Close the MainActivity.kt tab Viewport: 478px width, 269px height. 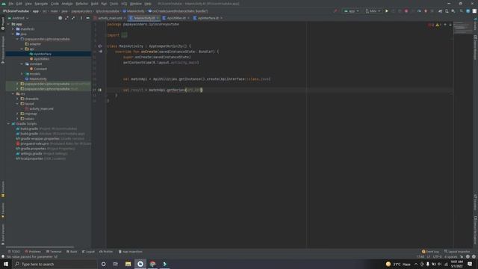coord(158,18)
